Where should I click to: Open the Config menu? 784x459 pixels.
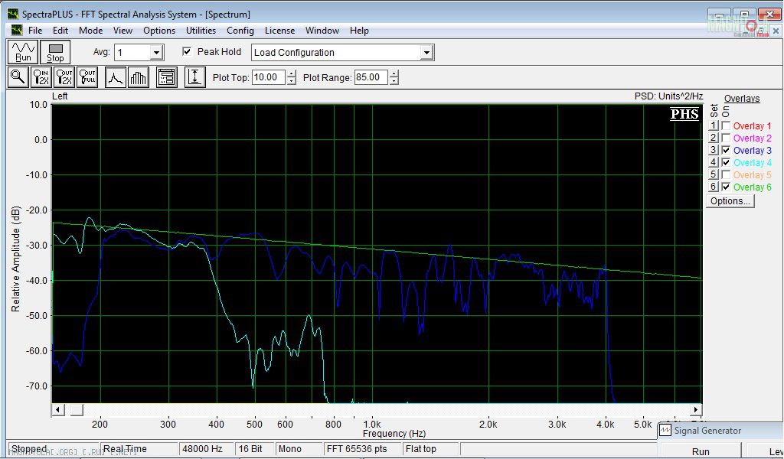pyautogui.click(x=240, y=31)
